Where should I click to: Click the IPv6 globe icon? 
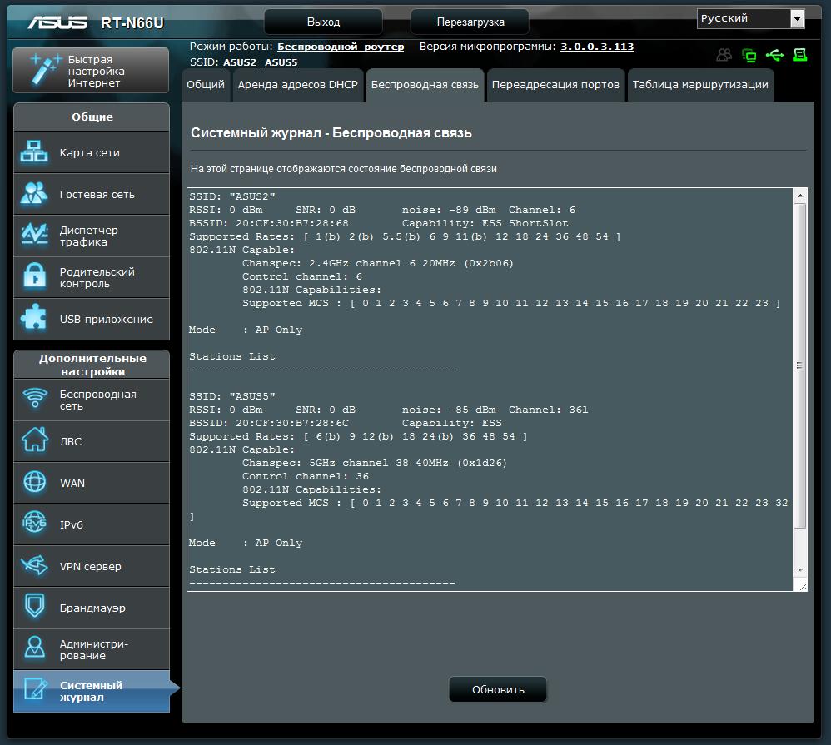coord(35,523)
